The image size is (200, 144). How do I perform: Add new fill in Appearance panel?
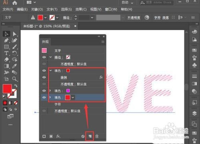(51, 136)
